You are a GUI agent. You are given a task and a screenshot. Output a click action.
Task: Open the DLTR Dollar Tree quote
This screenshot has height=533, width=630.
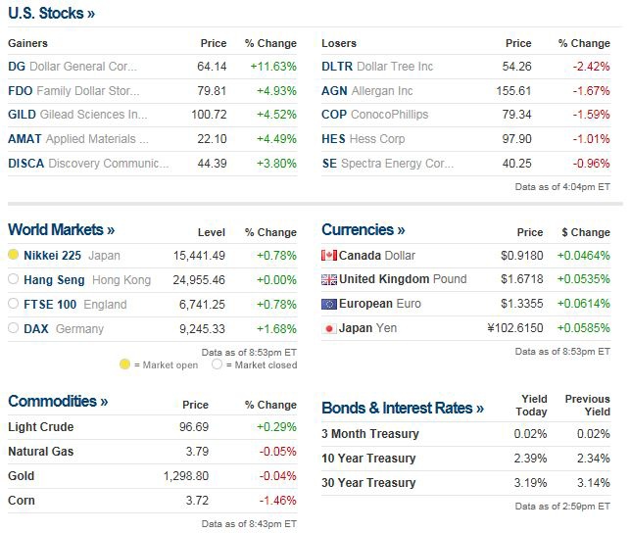click(377, 67)
